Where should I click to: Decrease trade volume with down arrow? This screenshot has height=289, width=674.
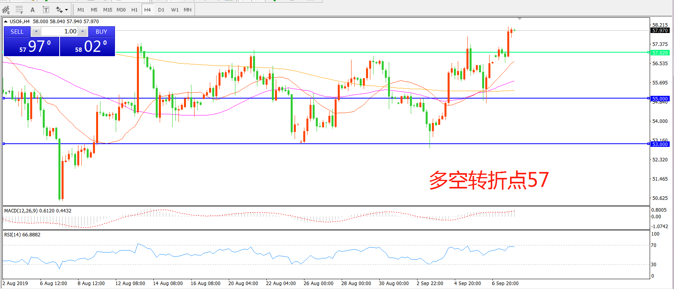[x=36, y=31]
